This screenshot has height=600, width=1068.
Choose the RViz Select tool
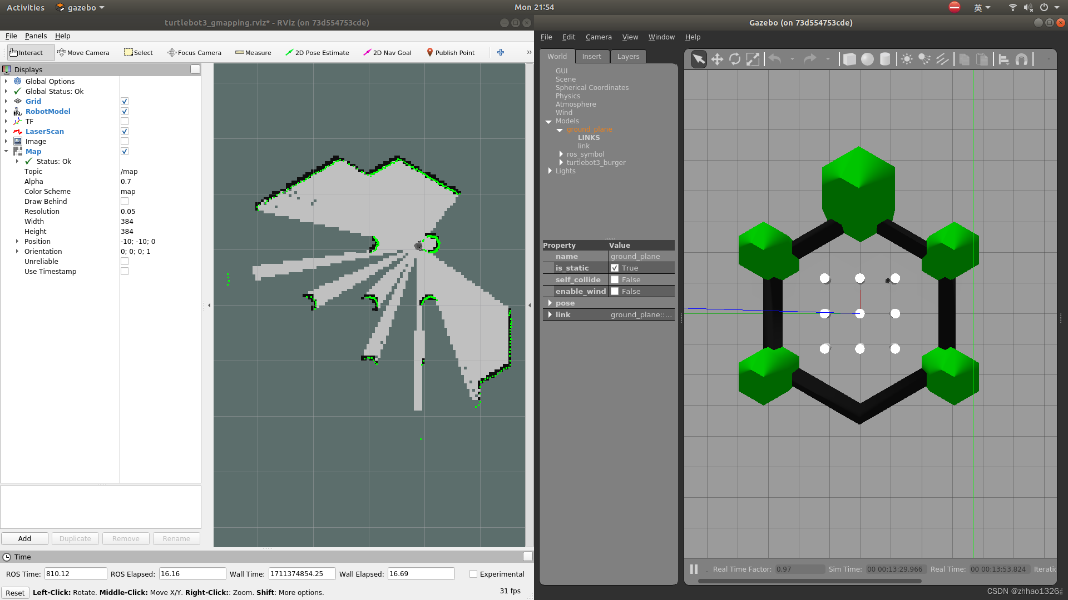click(x=139, y=53)
